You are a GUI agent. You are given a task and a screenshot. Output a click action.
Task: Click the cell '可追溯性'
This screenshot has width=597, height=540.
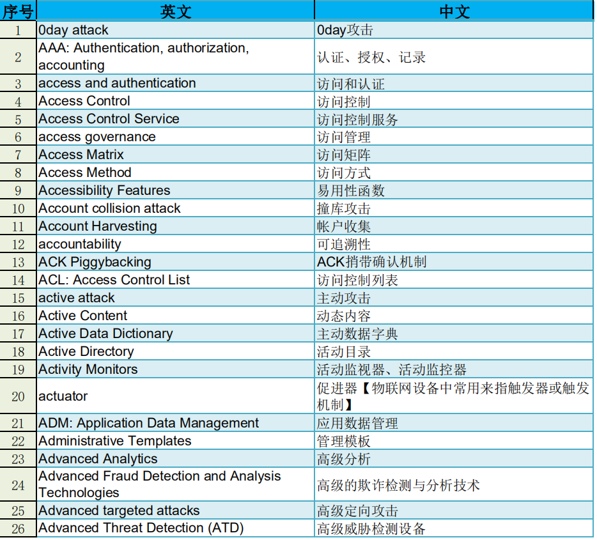pos(454,244)
